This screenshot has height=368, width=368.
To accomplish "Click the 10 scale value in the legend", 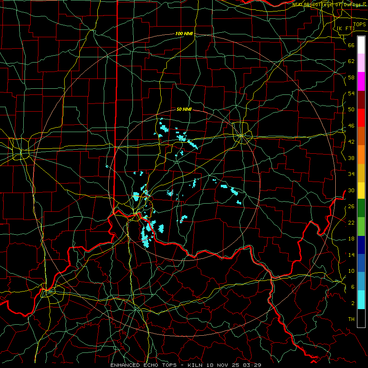I will tap(351, 271).
